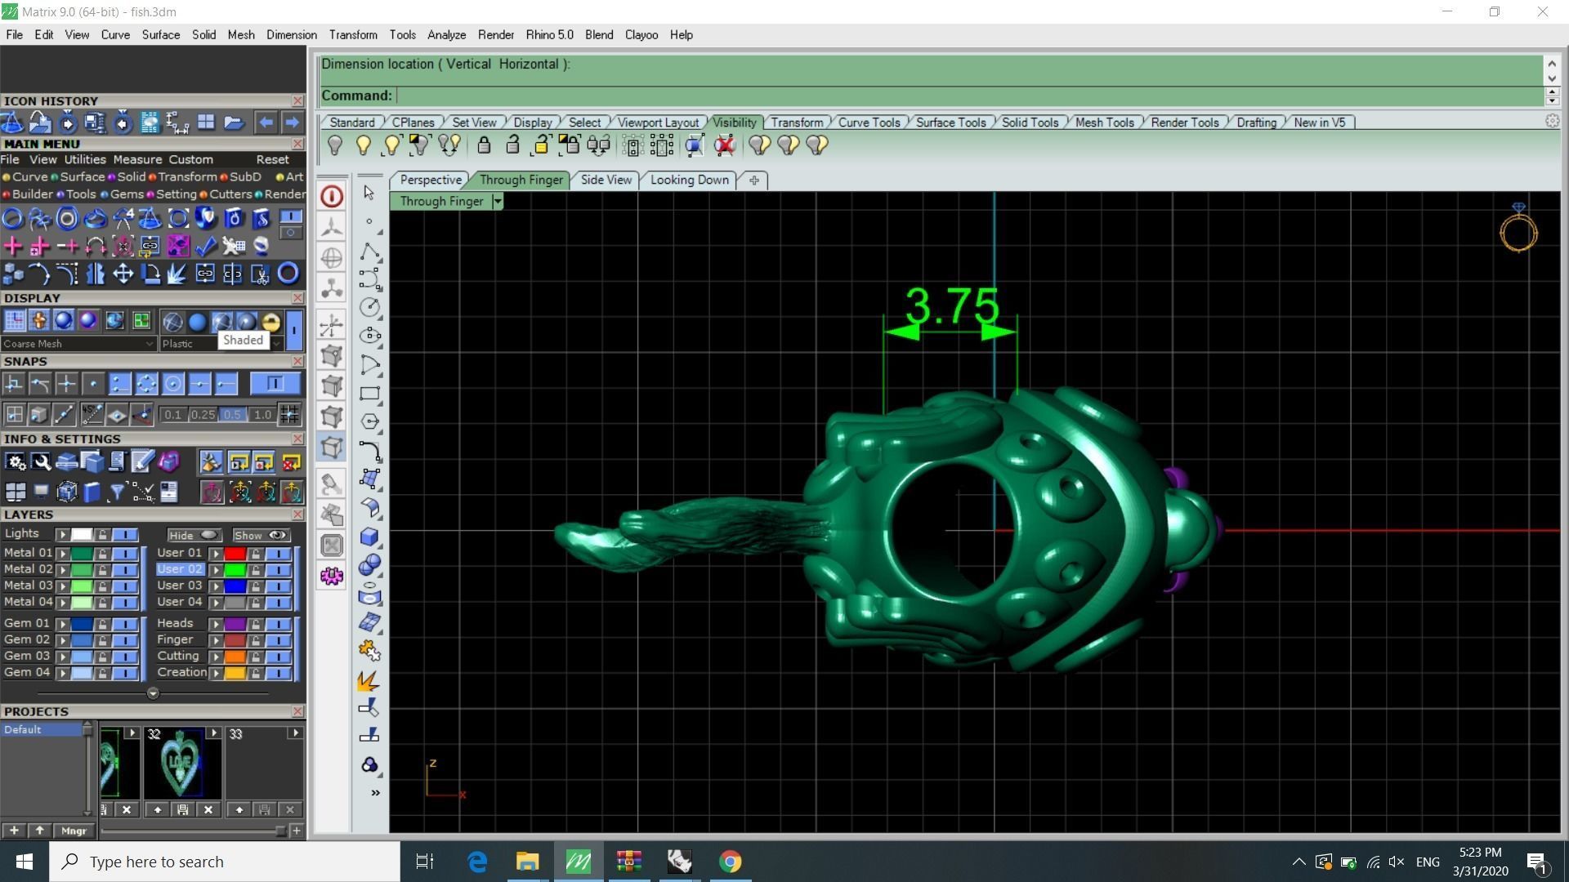The width and height of the screenshot is (1569, 882).
Task: Select the Polyline tool in side toolbar
Action: click(369, 251)
